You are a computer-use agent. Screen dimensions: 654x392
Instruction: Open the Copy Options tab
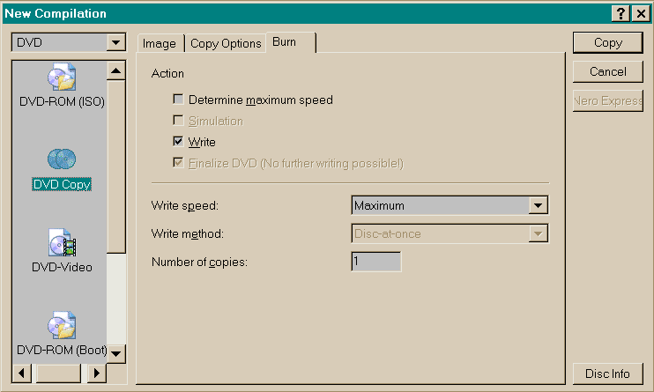pyautogui.click(x=226, y=43)
